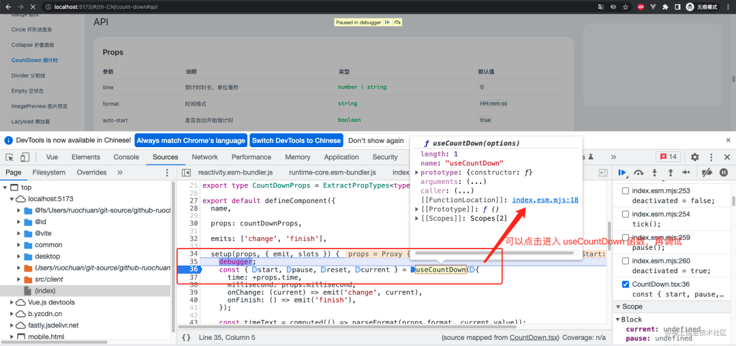This screenshot has width=736, height=346.
Task: Open the Vue devtools extension icon
Action: [653, 7]
